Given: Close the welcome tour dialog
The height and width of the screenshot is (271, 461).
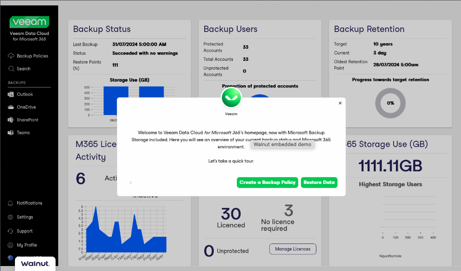Looking at the screenshot, I should (x=340, y=103).
